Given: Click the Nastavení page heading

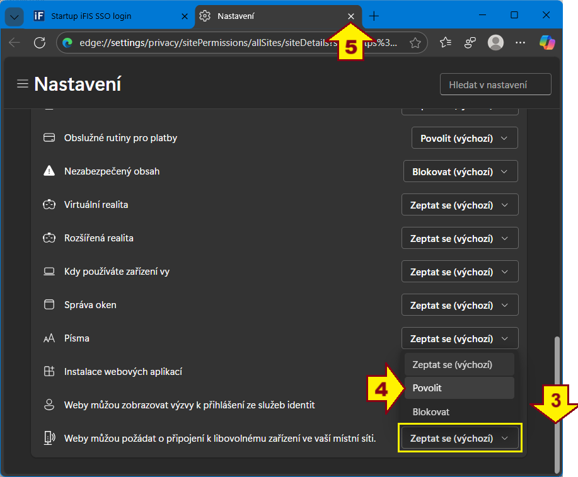Looking at the screenshot, I should coord(78,84).
